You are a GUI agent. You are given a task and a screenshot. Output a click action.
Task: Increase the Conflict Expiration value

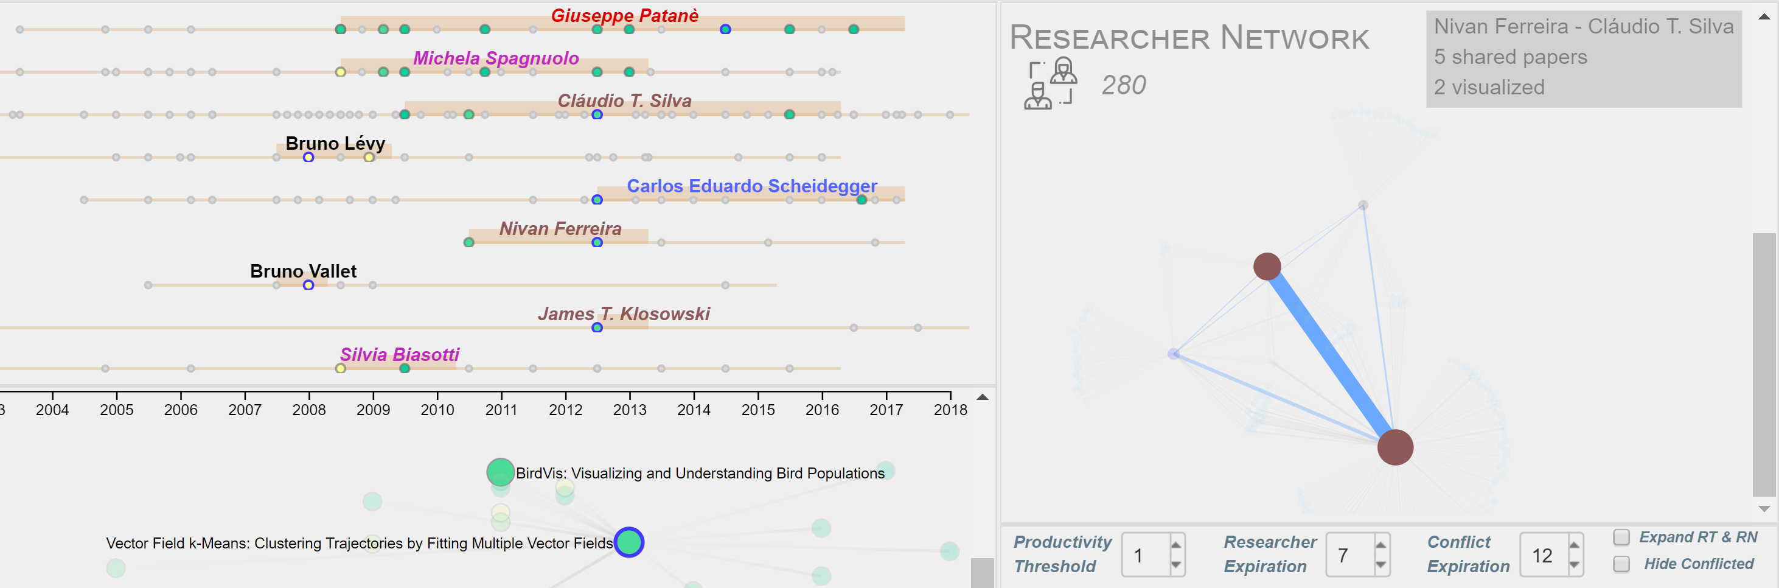click(1573, 545)
